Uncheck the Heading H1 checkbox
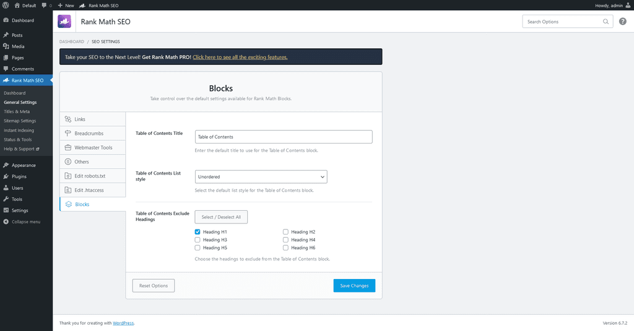The width and height of the screenshot is (634, 331). (x=198, y=232)
